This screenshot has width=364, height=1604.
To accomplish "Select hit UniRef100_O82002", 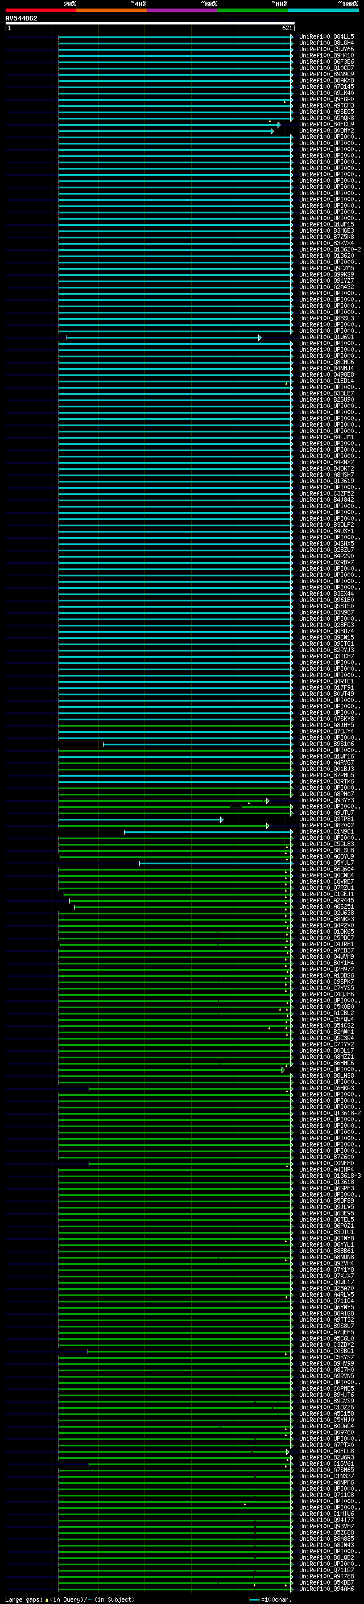I will point(326,825).
